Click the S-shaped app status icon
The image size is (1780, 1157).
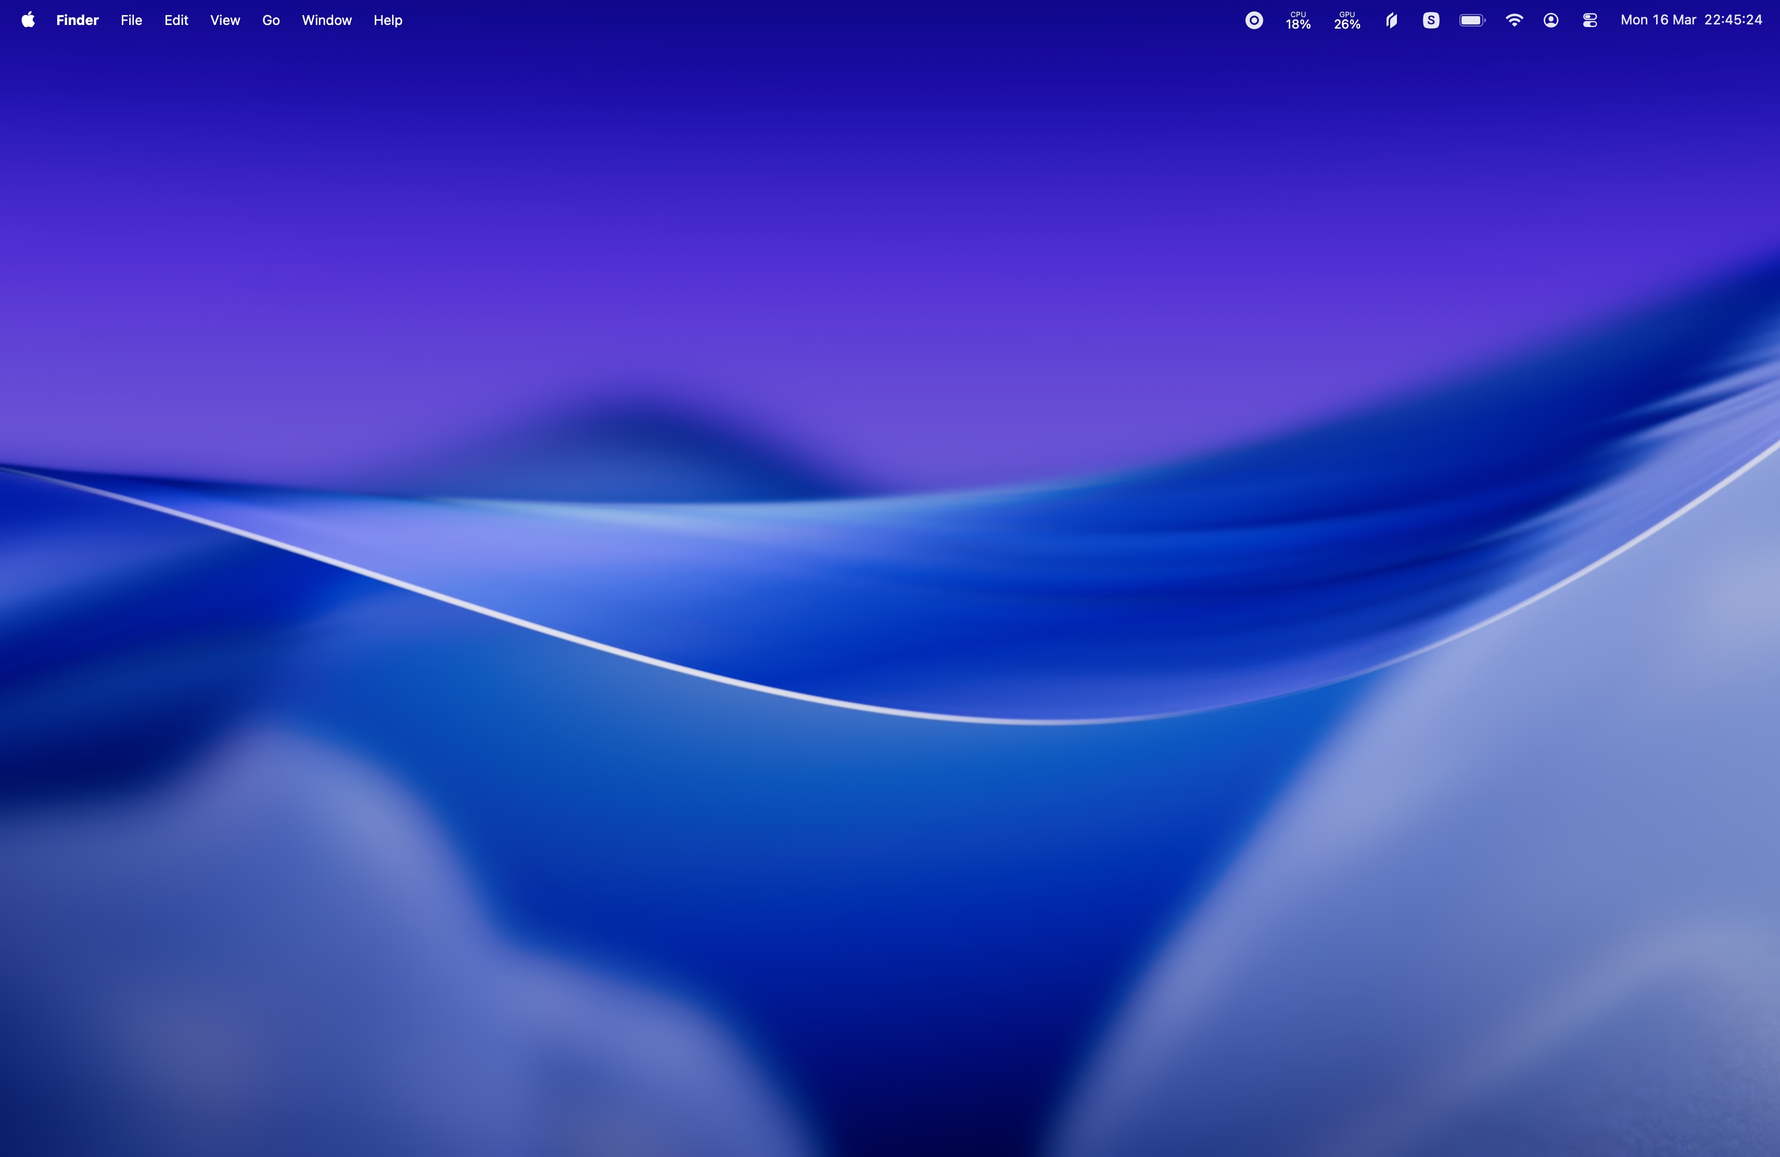(1430, 20)
